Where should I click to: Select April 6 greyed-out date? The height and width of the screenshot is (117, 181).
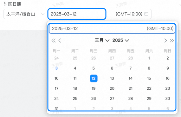[167, 108]
